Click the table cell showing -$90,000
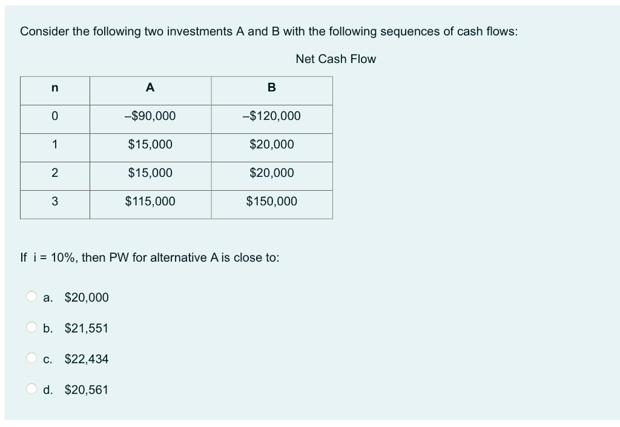 (150, 116)
